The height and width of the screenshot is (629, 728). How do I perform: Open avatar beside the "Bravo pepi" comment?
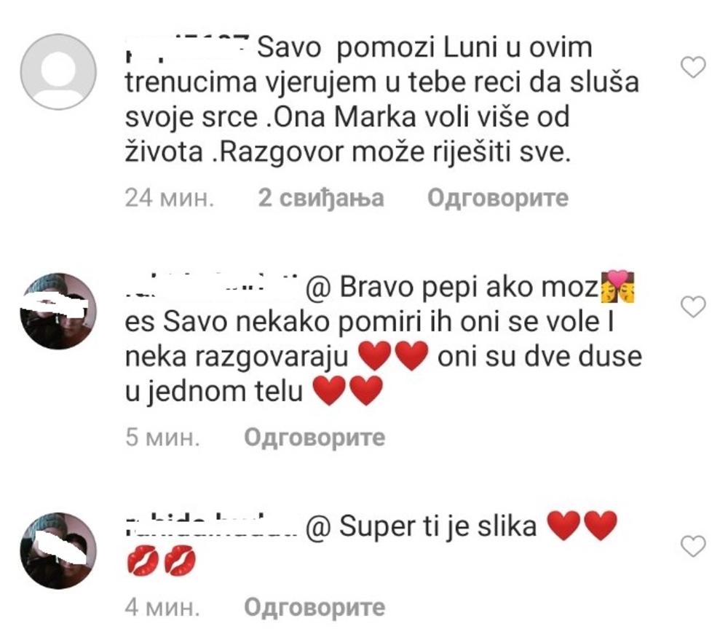pyautogui.click(x=58, y=311)
